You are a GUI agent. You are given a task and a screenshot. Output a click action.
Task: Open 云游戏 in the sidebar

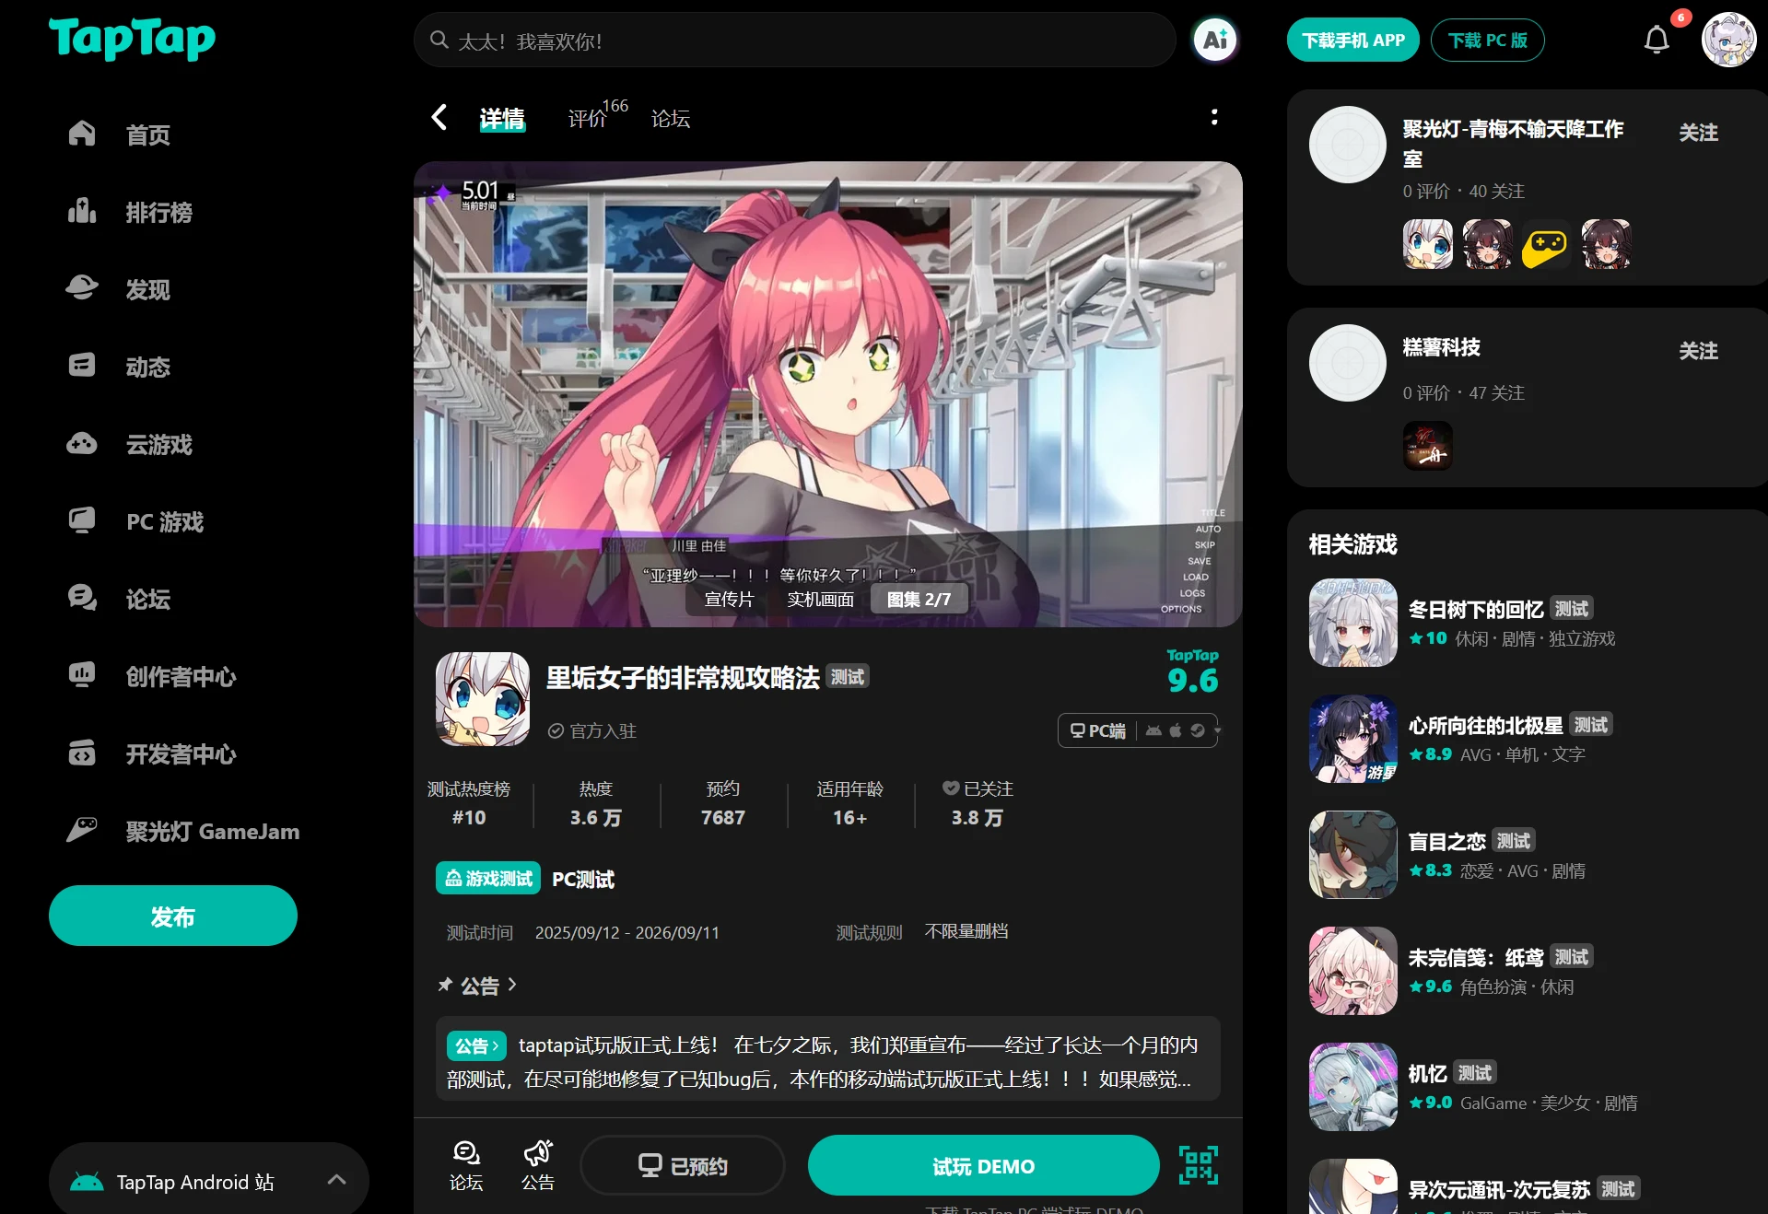pyautogui.click(x=159, y=445)
